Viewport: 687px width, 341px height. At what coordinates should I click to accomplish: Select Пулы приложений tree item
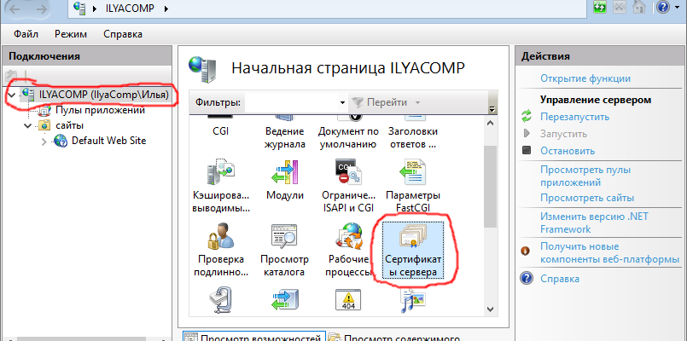pos(101,110)
